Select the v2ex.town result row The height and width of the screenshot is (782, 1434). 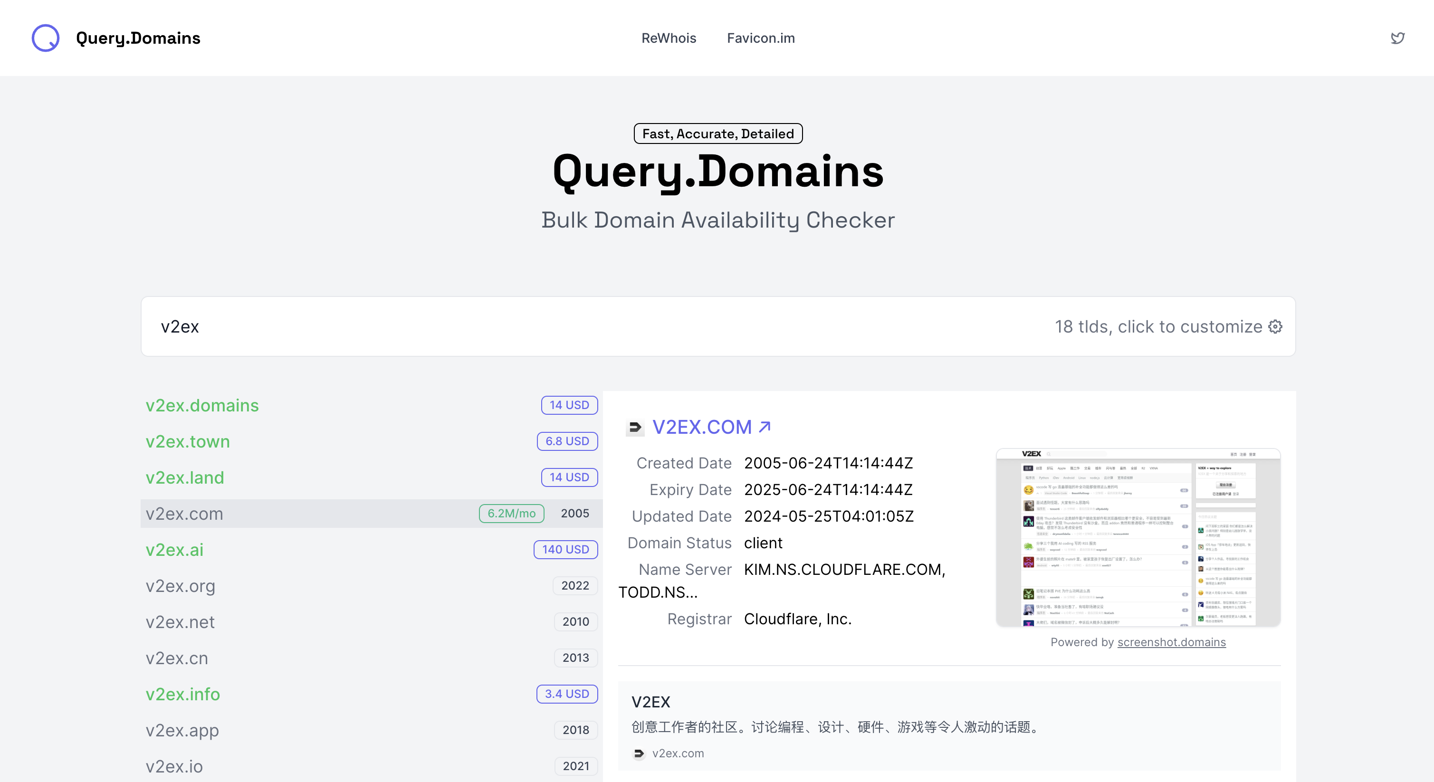pos(372,441)
